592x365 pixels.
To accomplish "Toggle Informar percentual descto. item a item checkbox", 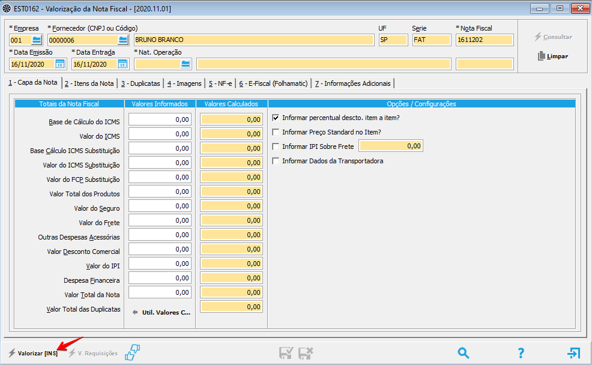I will pyautogui.click(x=276, y=118).
